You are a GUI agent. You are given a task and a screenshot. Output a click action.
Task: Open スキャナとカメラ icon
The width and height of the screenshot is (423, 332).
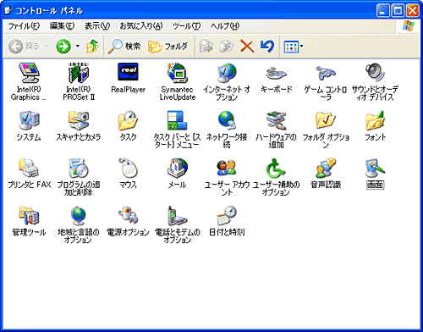(x=78, y=120)
